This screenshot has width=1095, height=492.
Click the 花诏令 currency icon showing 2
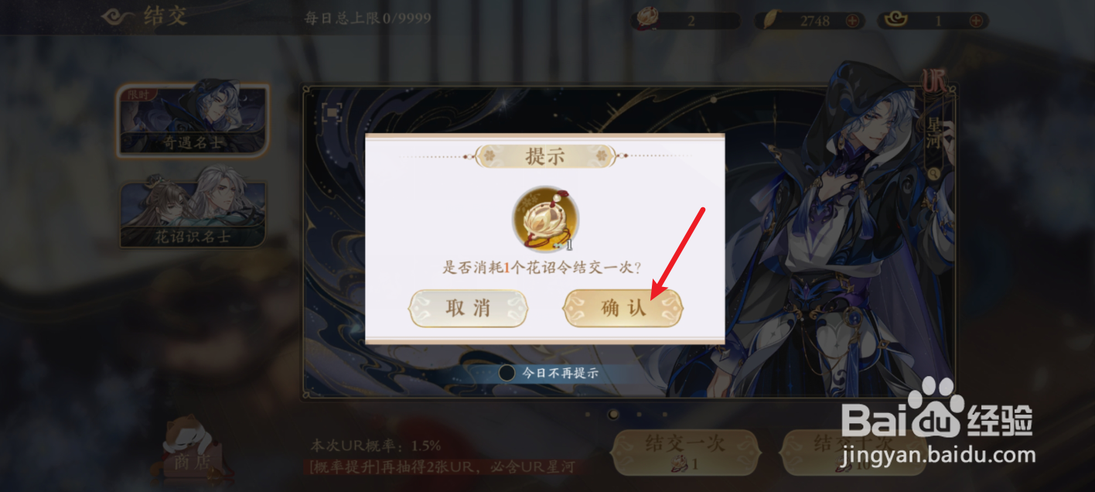tap(648, 20)
